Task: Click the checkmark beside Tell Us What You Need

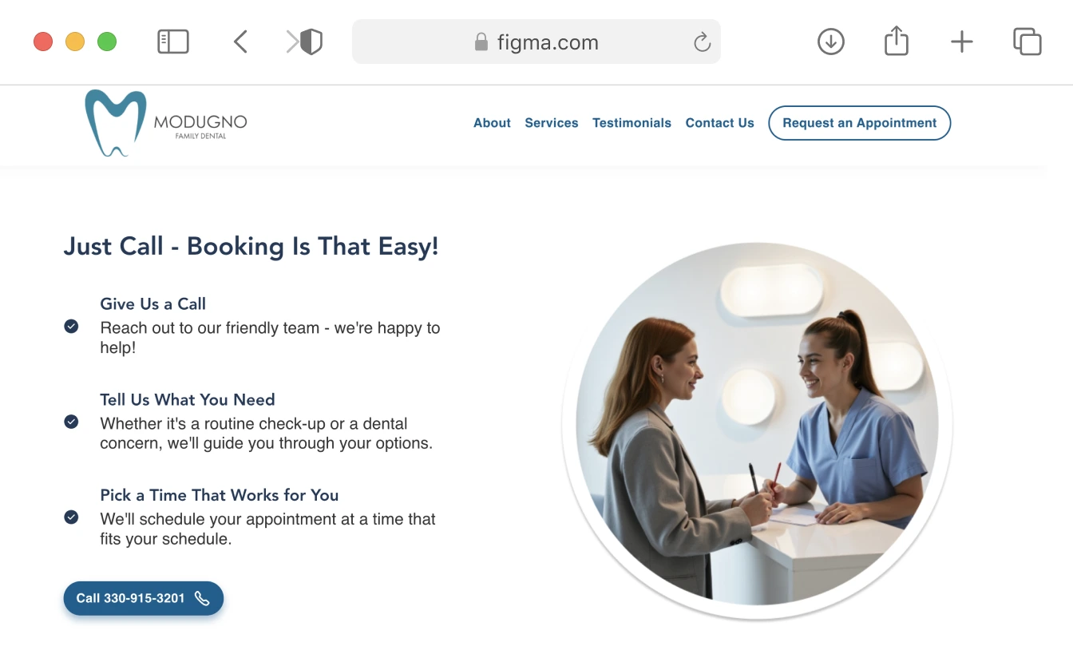Action: pyautogui.click(x=71, y=422)
